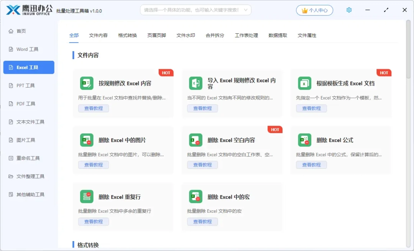Open the settings gear icon

pyautogui.click(x=349, y=10)
